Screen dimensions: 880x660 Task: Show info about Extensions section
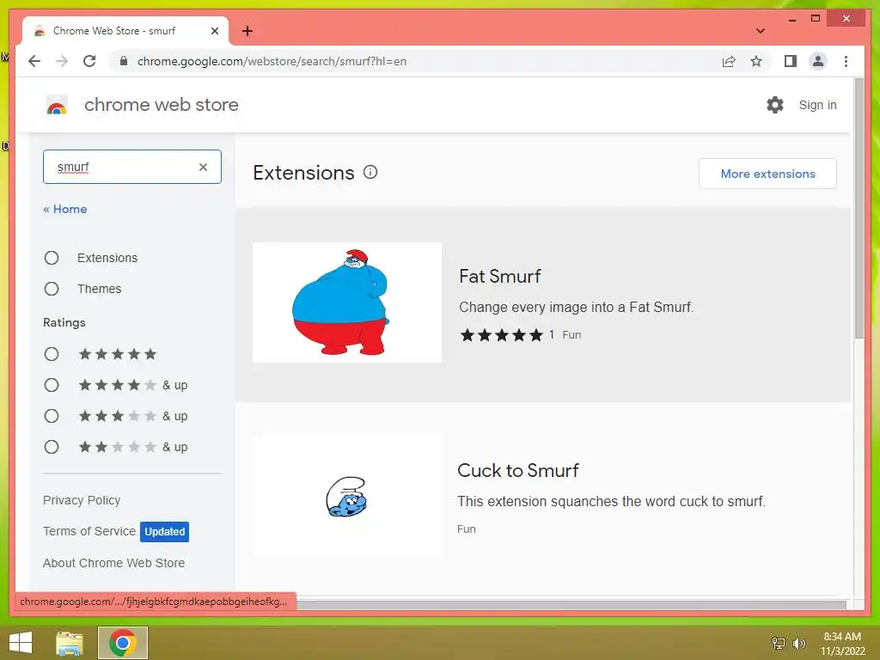[370, 172]
